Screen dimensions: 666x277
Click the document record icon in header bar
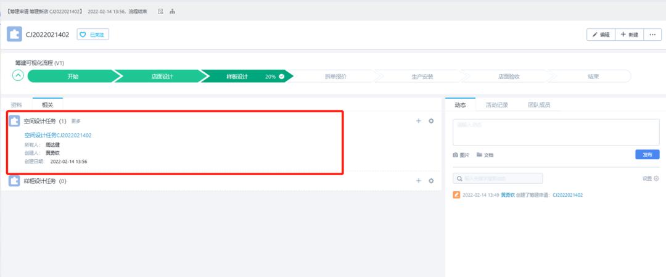(x=160, y=12)
